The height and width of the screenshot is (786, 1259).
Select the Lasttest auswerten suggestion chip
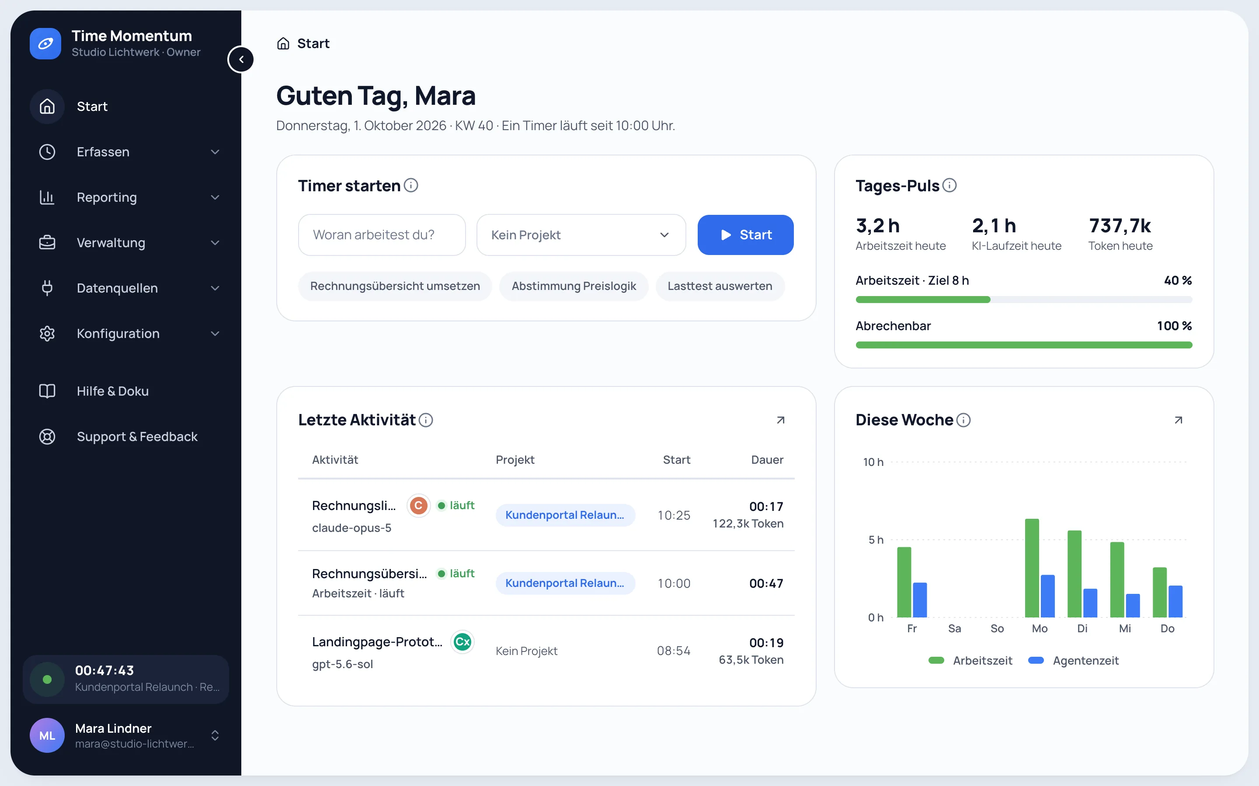coord(720,286)
